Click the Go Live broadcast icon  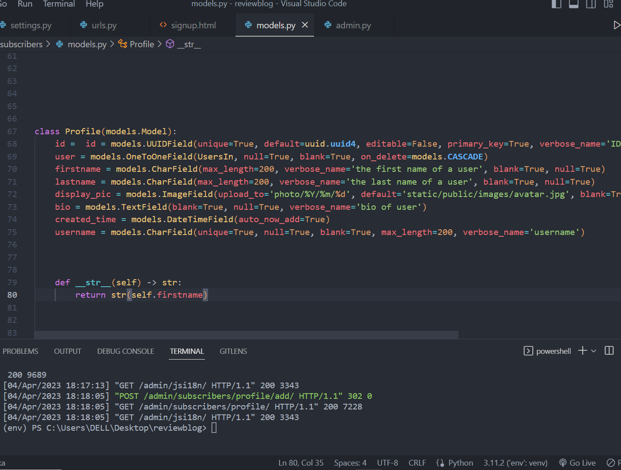[563, 462]
